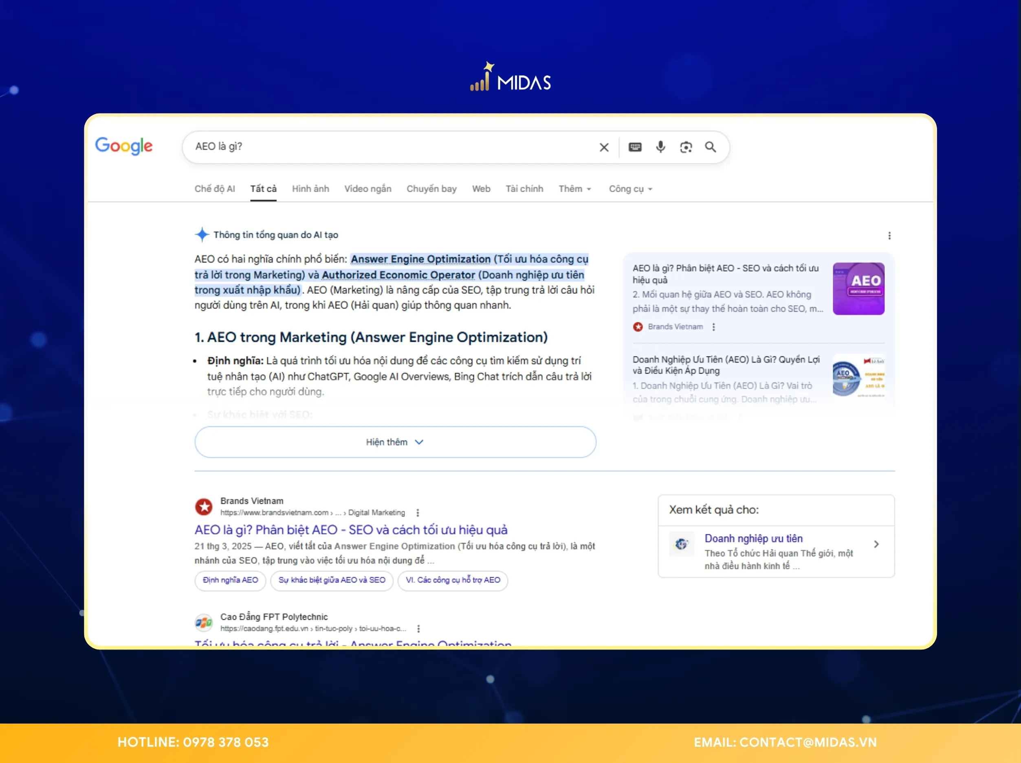Start voice search with the microphone icon

(x=660, y=147)
